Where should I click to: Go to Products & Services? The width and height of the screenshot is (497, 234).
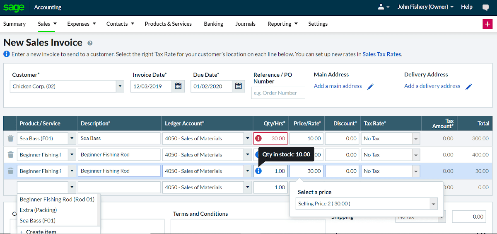click(168, 24)
